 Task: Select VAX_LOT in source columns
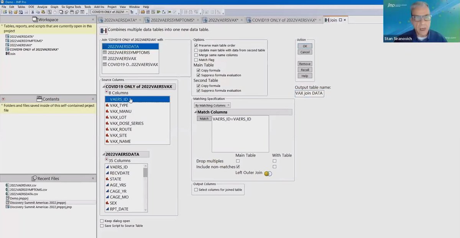(x=137, y=117)
